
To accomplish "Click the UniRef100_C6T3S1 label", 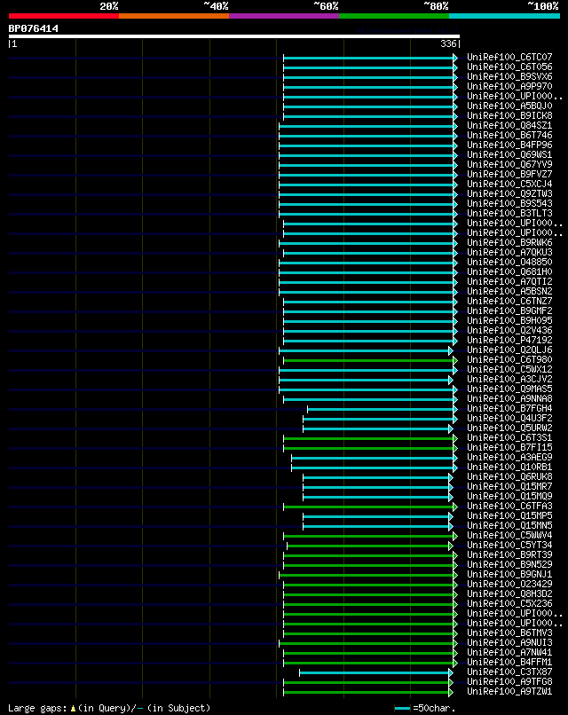I will pyautogui.click(x=509, y=437).
